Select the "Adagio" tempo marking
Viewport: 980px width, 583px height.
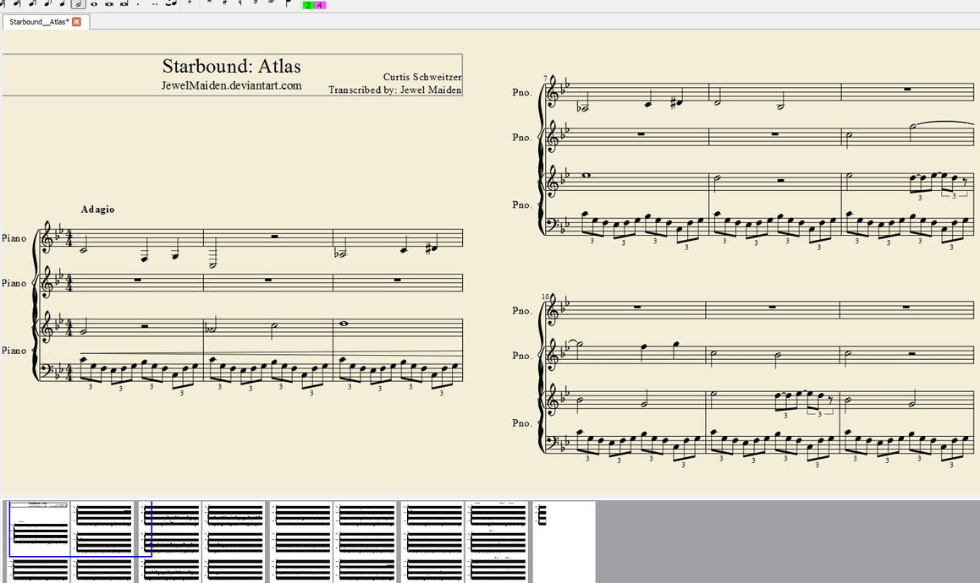[x=97, y=209]
